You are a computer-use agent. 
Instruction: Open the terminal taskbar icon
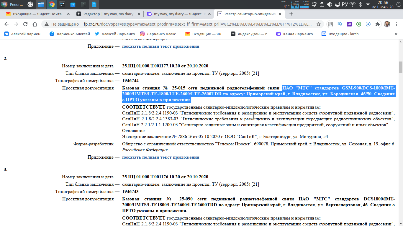pyautogui.click(x=83, y=4)
